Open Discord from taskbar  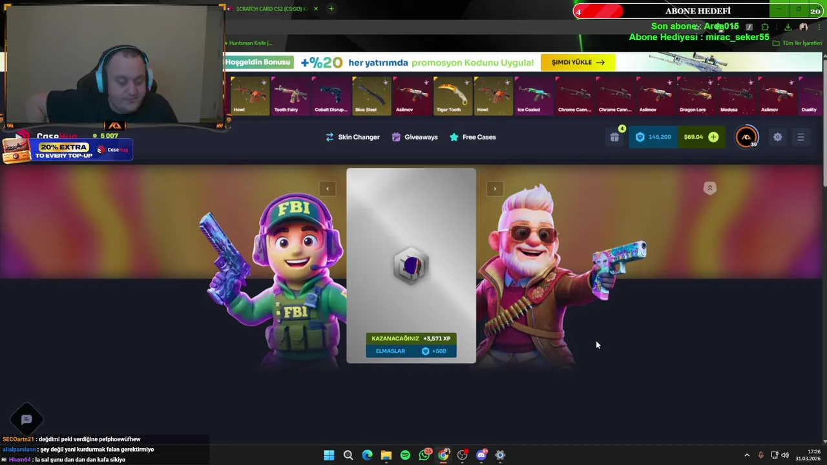coord(481,455)
